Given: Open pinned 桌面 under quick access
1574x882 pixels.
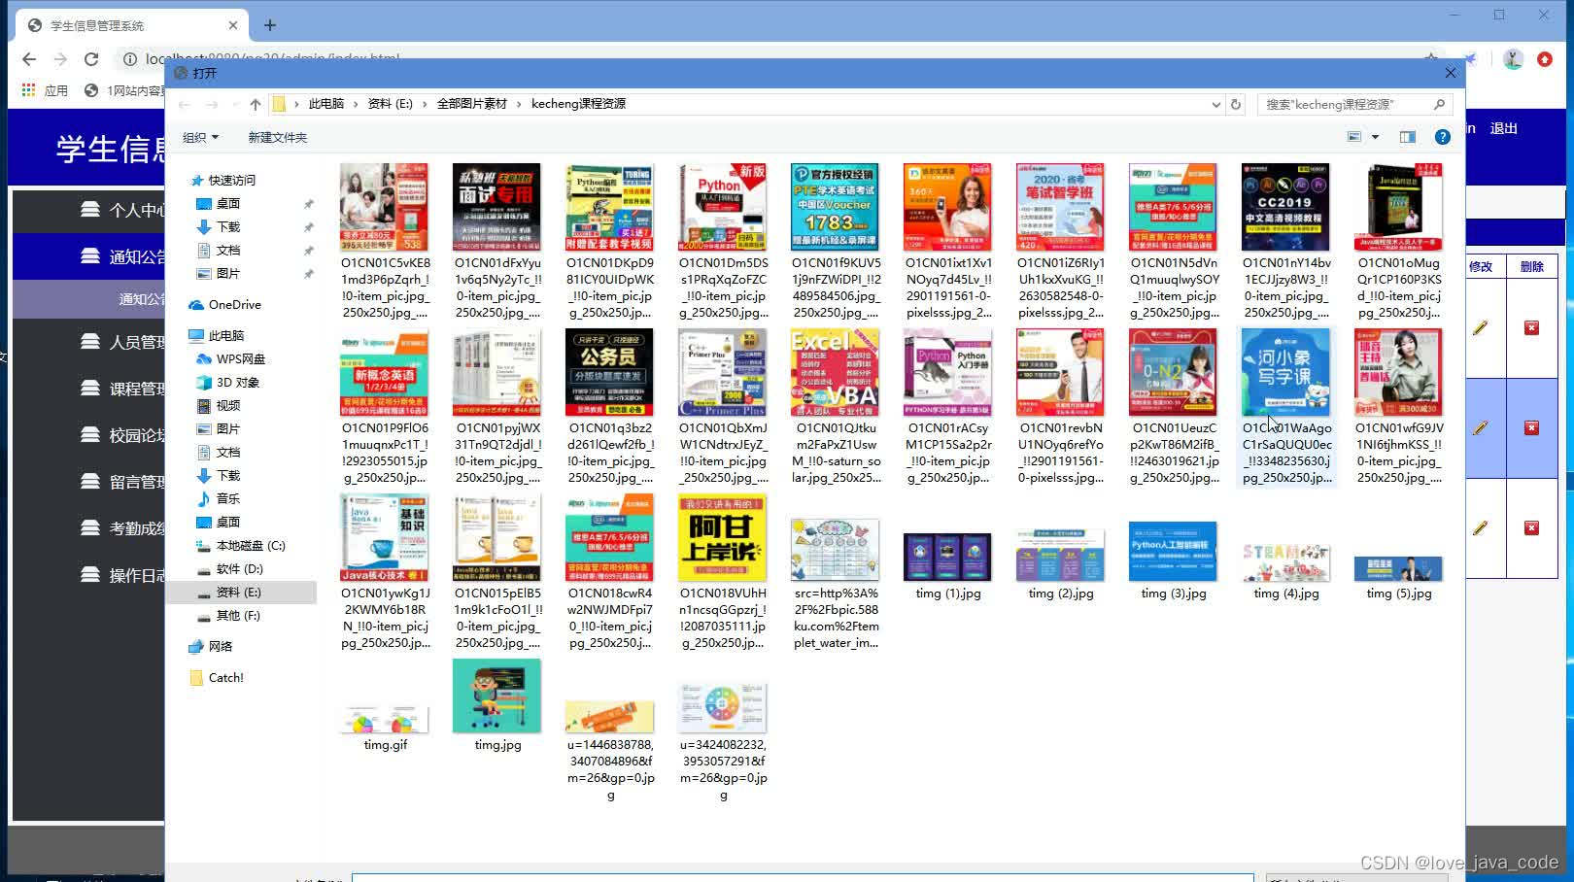Looking at the screenshot, I should click(228, 203).
